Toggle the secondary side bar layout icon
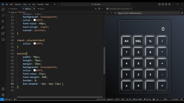This screenshot has height=103, width=184. point(166,4)
